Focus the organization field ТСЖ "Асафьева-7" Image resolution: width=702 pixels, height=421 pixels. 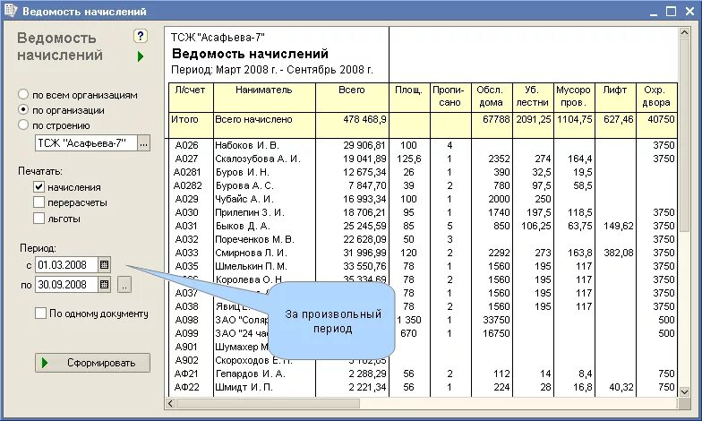[86, 143]
